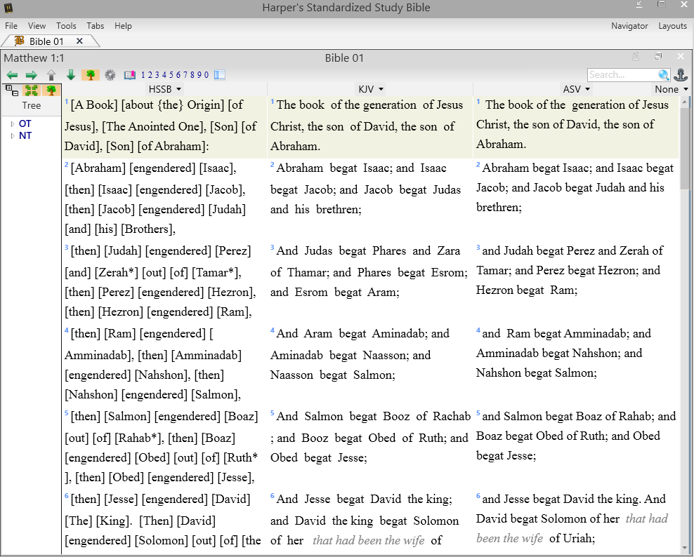Image resolution: width=694 pixels, height=557 pixels.
Task: Click verse number 1 in the ASV column
Action: (x=478, y=102)
